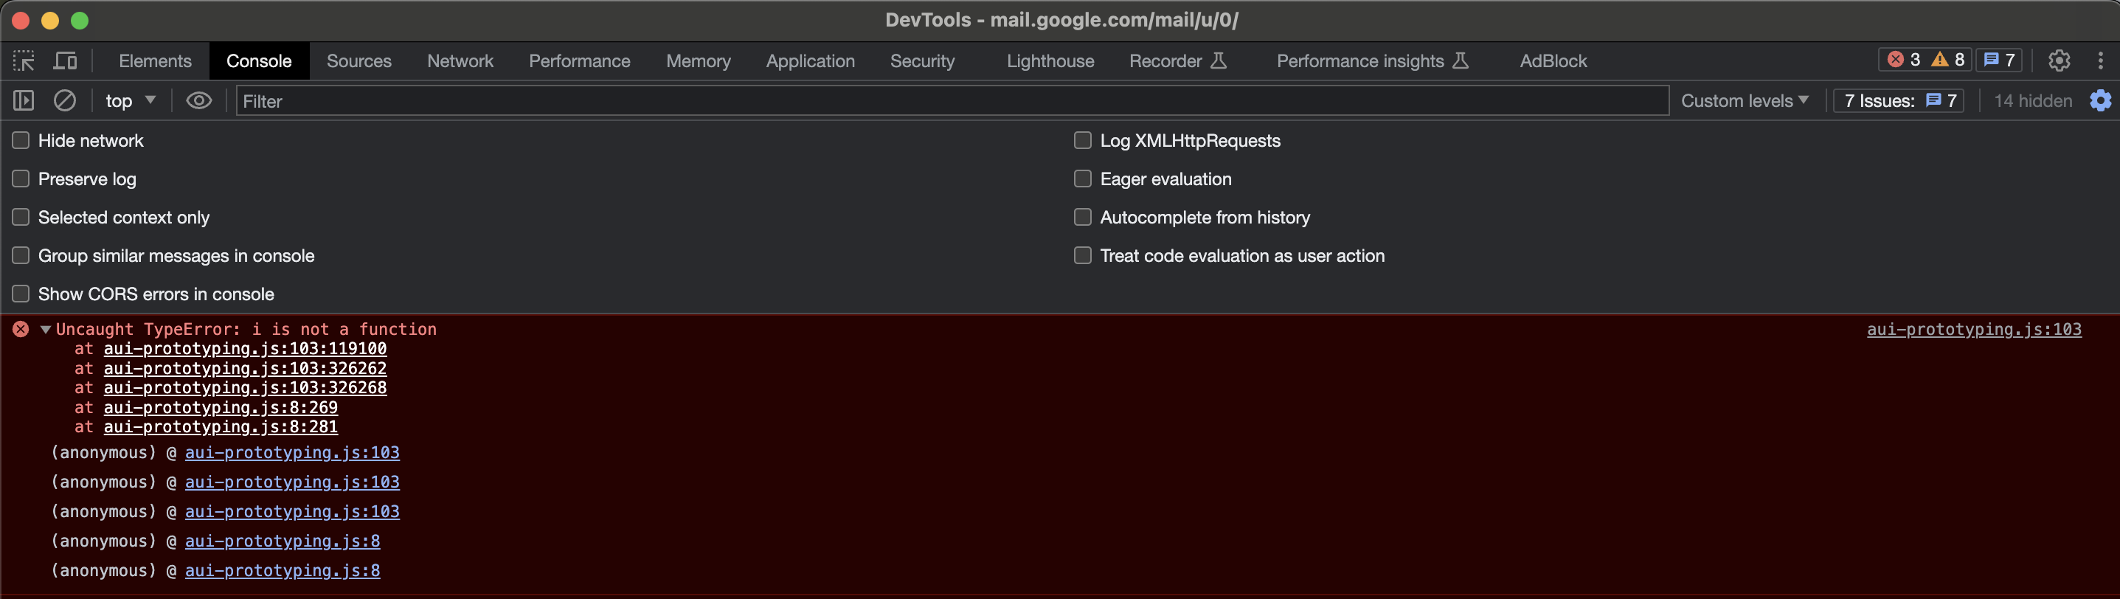Open the source link at right of error row
This screenshot has width=2120, height=599.
coord(1973,329)
